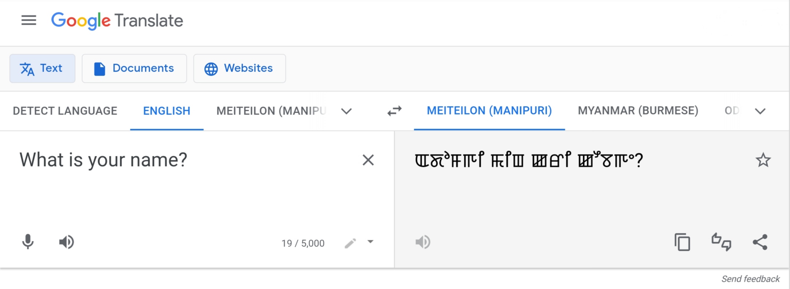Viewport: 790px width, 289px height.
Task: Switch to Documents translation mode
Action: click(134, 68)
